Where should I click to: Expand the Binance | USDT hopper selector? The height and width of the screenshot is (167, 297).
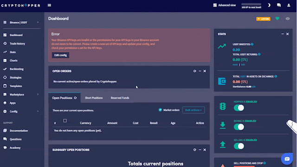(21, 22)
